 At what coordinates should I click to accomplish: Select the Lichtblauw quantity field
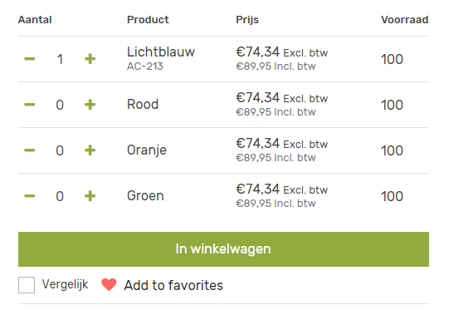[x=60, y=59]
